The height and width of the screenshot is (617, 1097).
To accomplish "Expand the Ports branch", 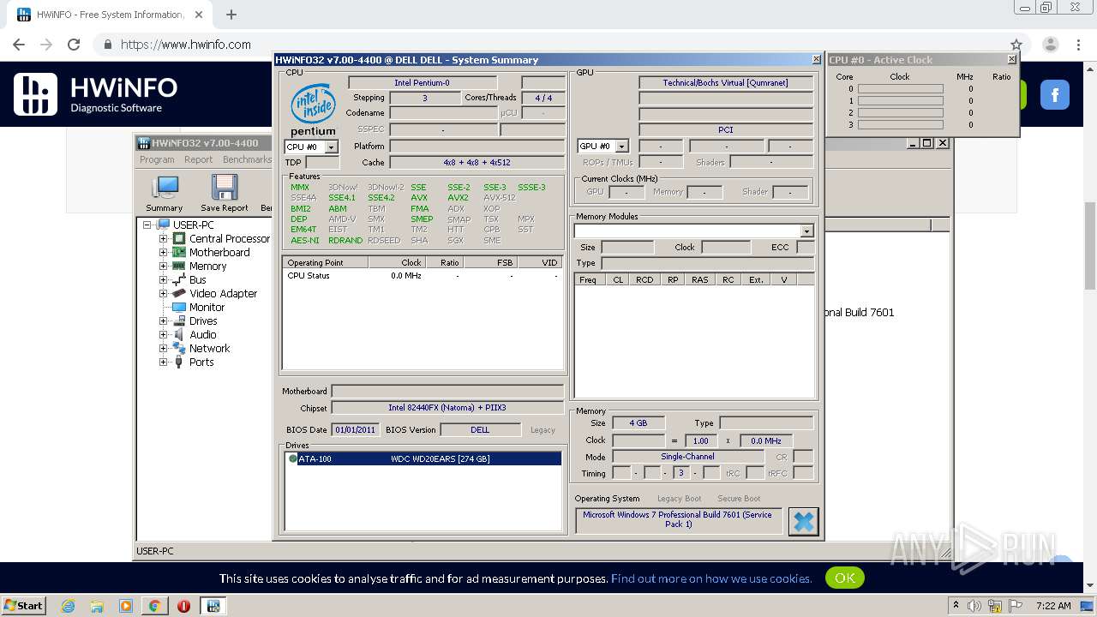I will [163, 362].
